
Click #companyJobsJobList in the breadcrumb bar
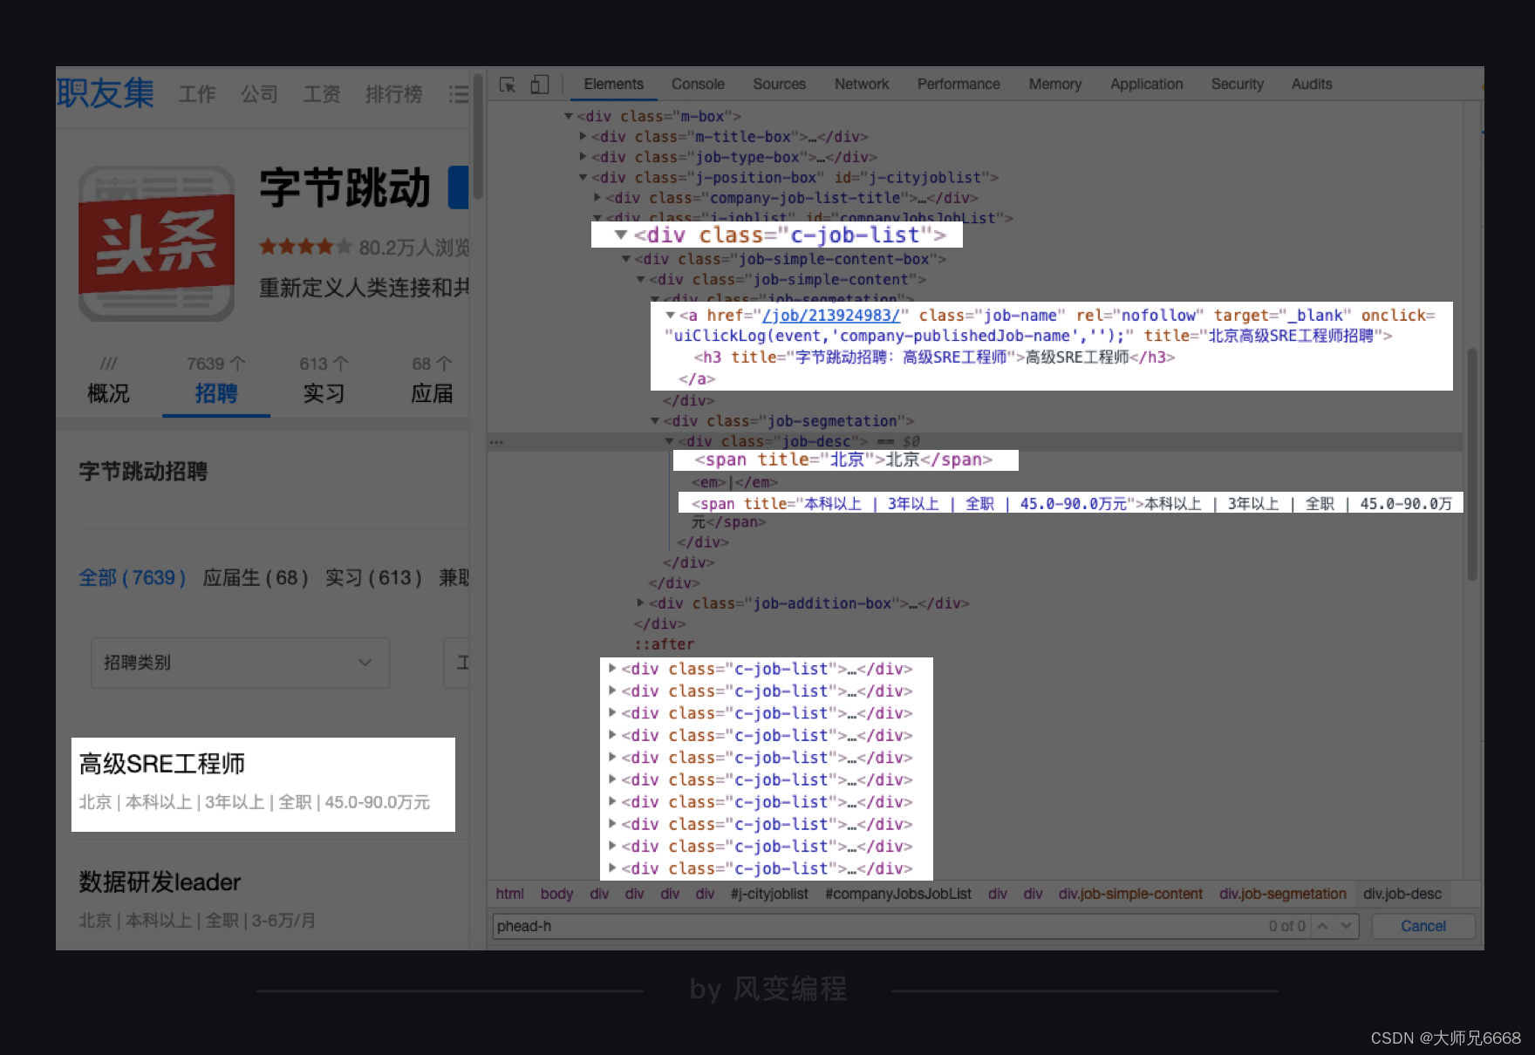[898, 894]
